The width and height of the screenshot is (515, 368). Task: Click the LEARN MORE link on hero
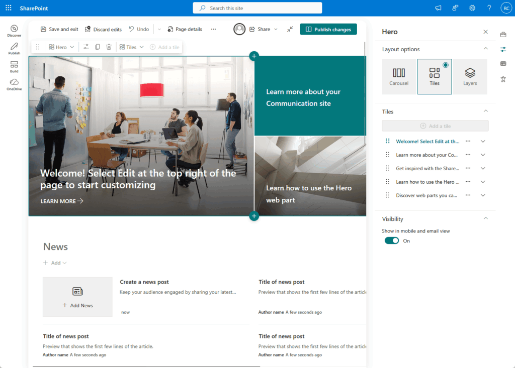click(x=62, y=201)
